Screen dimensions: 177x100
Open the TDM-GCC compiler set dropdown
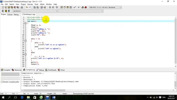105,7
